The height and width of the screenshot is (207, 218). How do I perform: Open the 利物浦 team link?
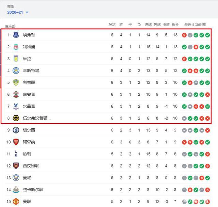pyautogui.click(x=29, y=47)
